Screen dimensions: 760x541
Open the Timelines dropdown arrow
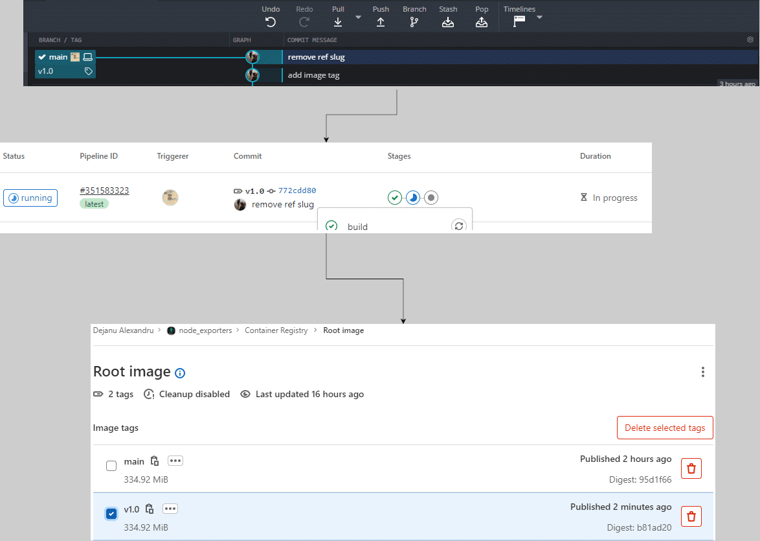(539, 17)
